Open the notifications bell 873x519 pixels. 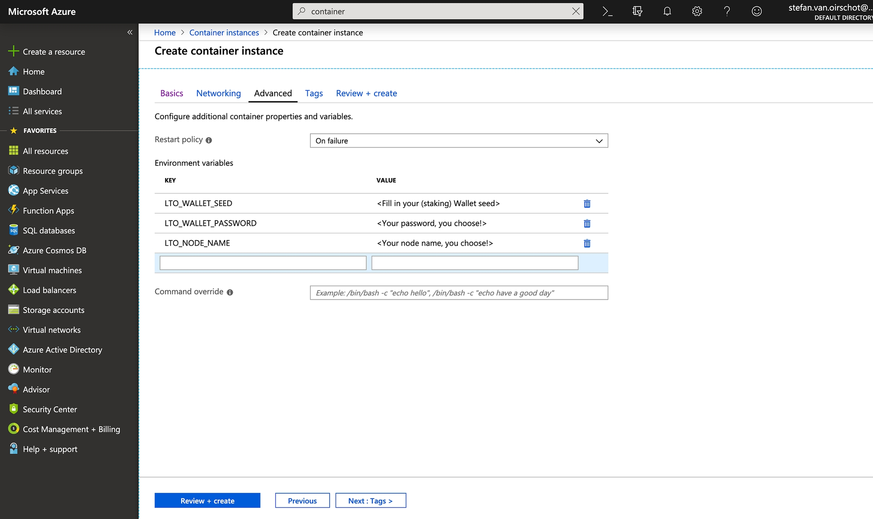click(x=667, y=11)
